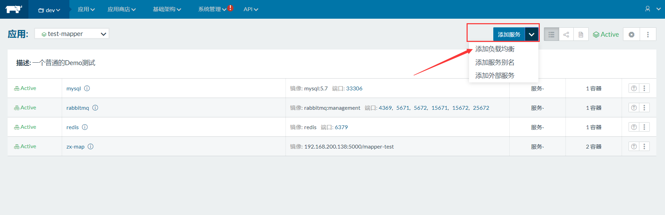665x215 pixels.
Task: Click the info icon next to mysql
Action: (x=87, y=88)
